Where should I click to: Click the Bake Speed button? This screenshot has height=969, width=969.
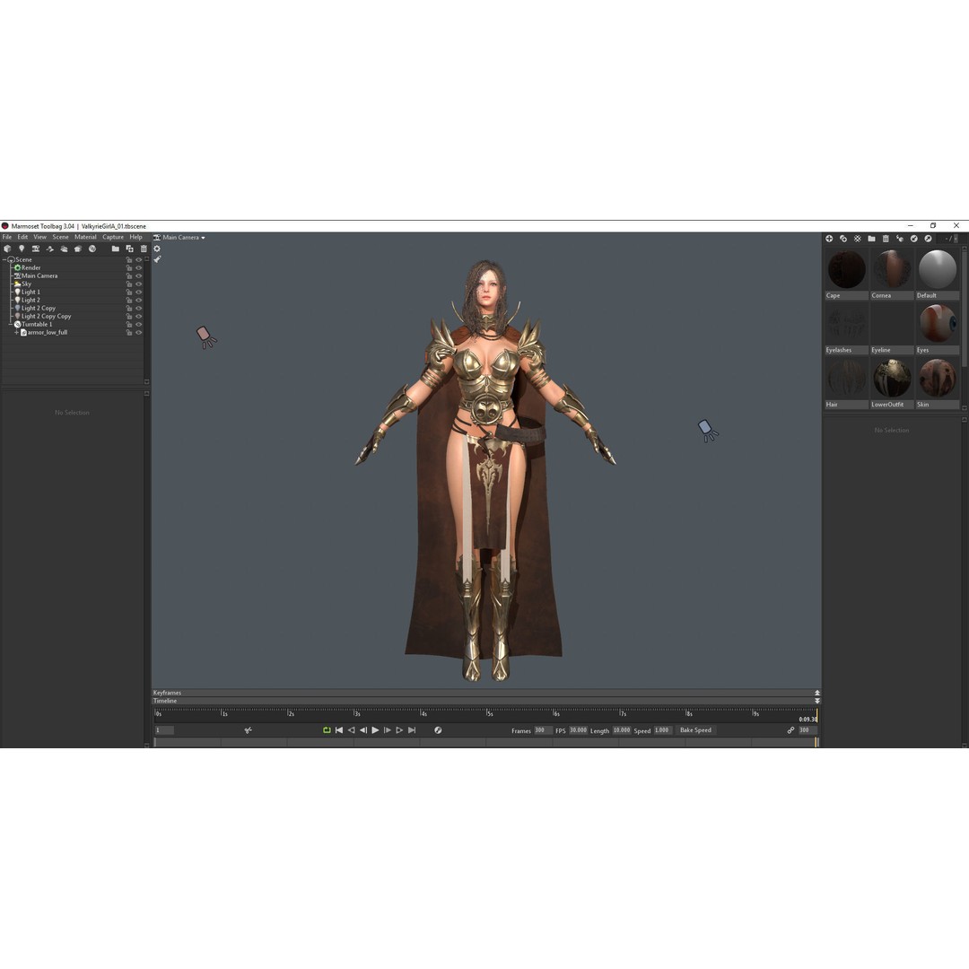point(696,730)
